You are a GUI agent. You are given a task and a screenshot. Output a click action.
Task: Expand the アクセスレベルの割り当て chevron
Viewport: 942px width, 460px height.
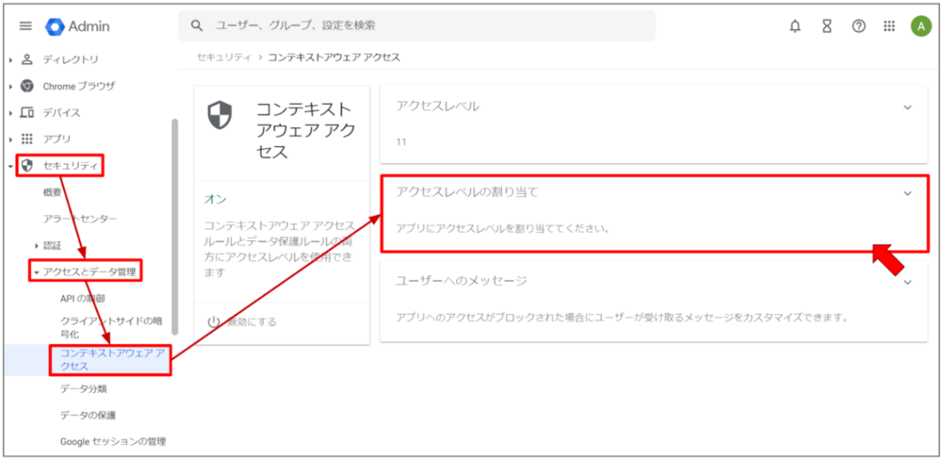click(908, 193)
